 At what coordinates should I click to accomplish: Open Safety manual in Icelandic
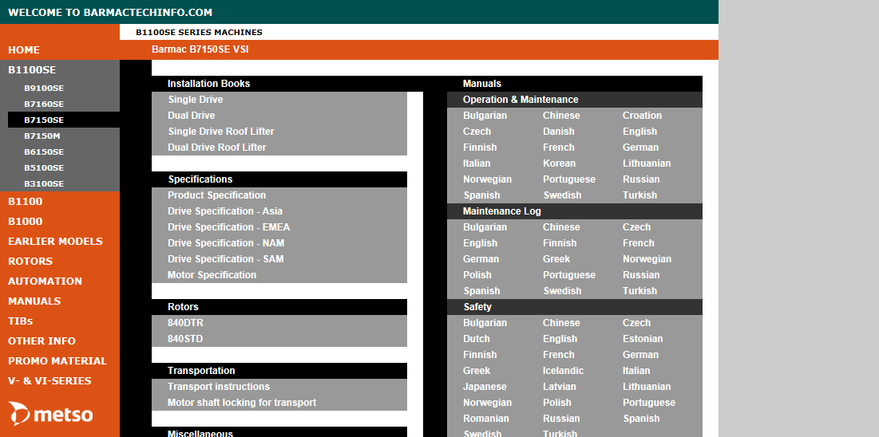tap(563, 371)
